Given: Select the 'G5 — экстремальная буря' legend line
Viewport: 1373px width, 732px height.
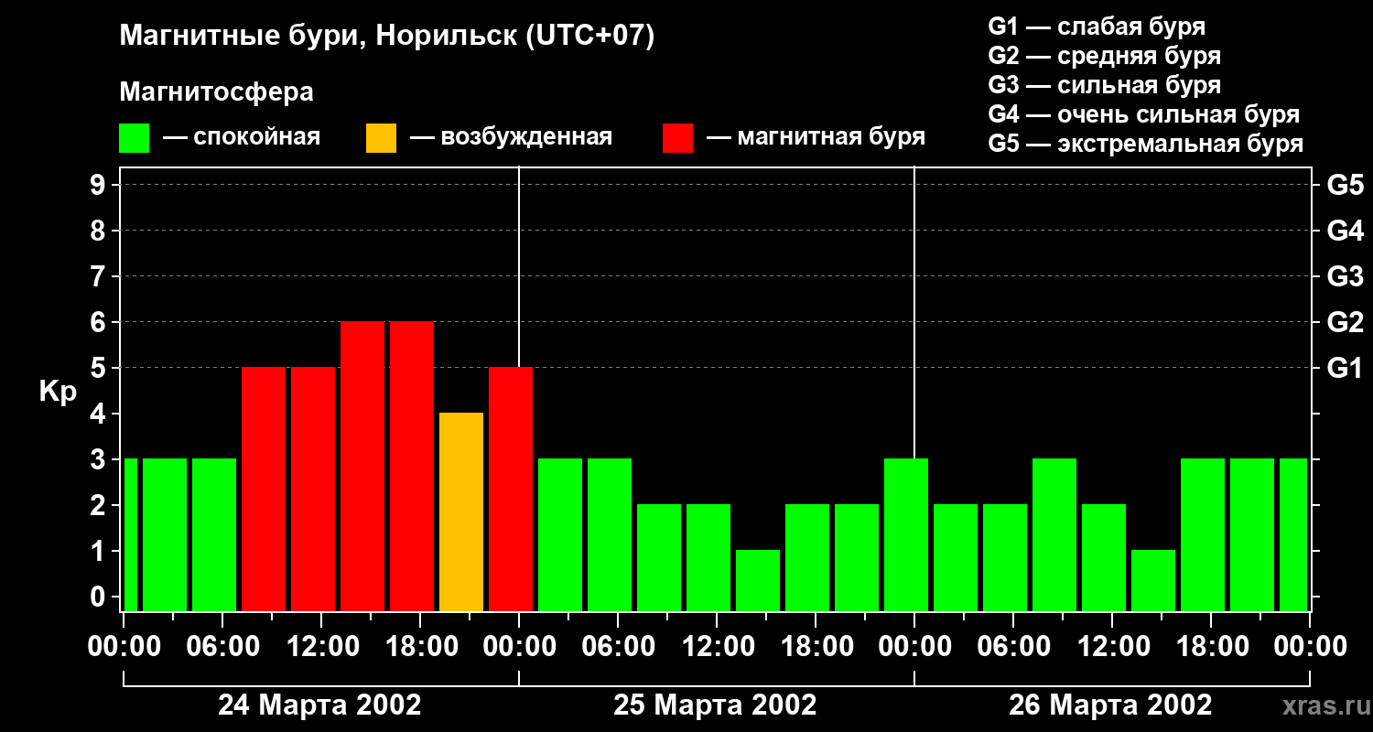Looking at the screenshot, I should coord(1145,144).
